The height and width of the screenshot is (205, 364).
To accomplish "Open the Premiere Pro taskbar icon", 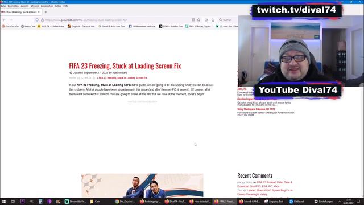I will coord(23,202).
